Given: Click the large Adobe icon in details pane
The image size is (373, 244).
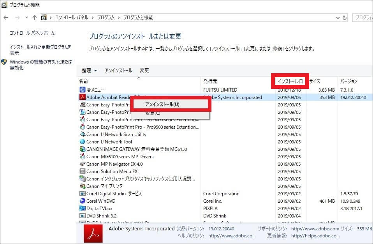Looking at the screenshot, I should tap(93, 234).
